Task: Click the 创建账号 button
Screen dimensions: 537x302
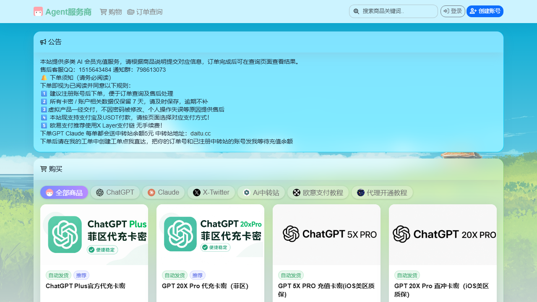Action: [x=485, y=11]
